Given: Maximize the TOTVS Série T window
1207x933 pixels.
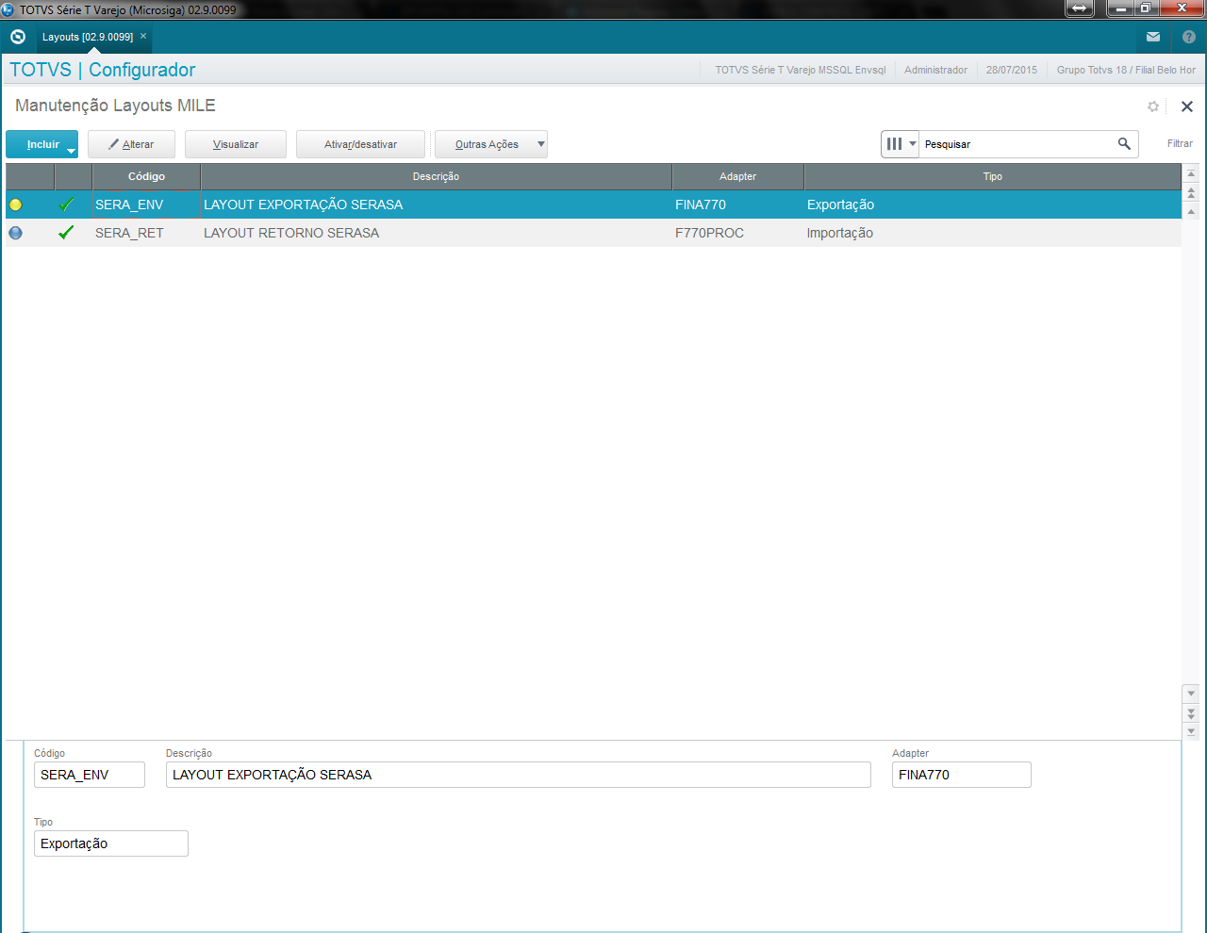Looking at the screenshot, I should click(x=1146, y=8).
